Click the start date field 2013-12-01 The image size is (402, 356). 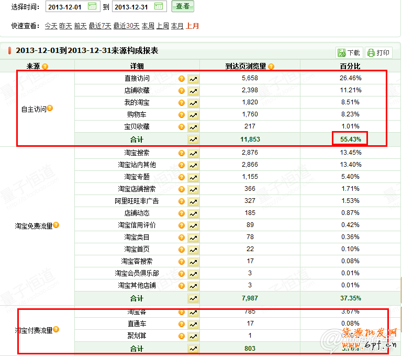(65, 7)
